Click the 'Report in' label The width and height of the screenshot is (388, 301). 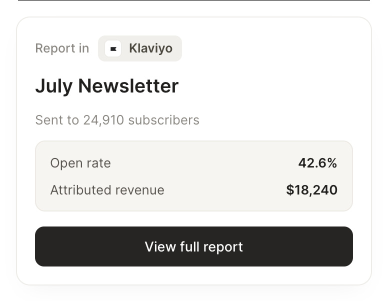pos(62,48)
